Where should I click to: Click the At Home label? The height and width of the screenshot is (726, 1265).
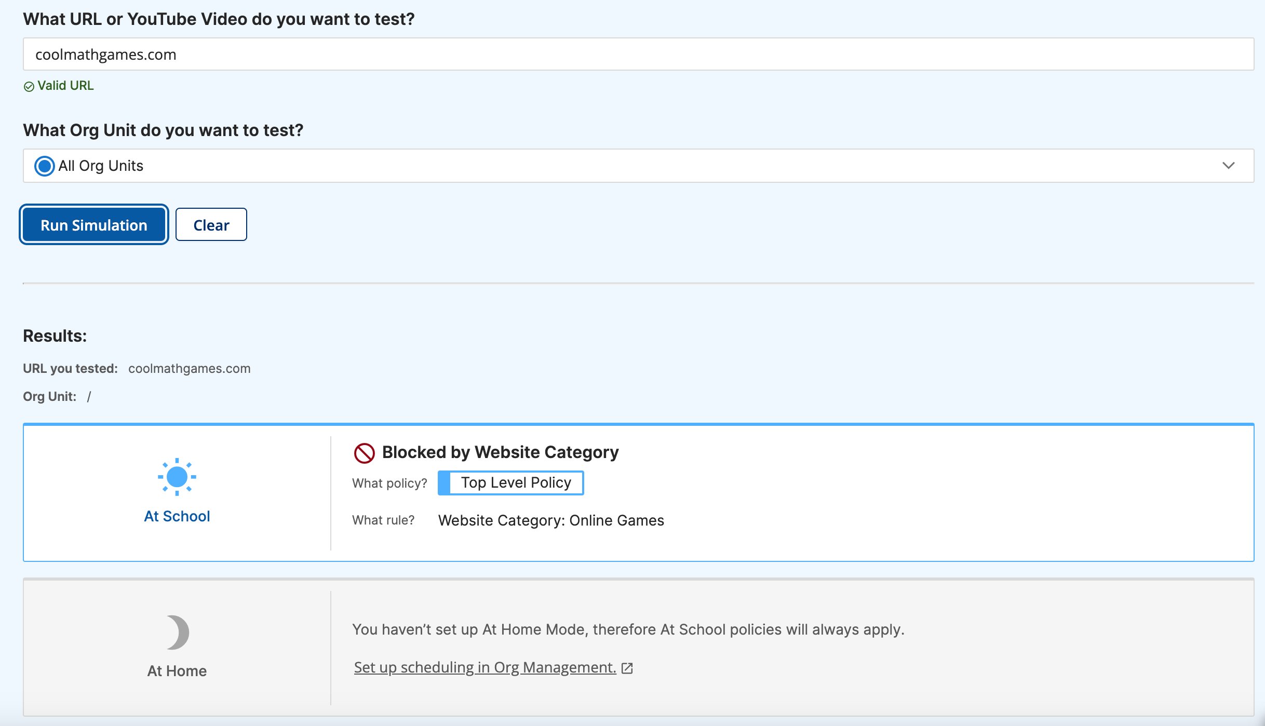177,671
